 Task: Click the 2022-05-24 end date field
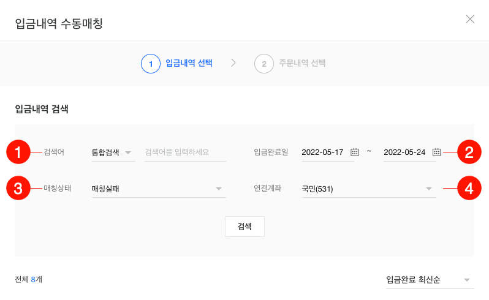(405, 152)
